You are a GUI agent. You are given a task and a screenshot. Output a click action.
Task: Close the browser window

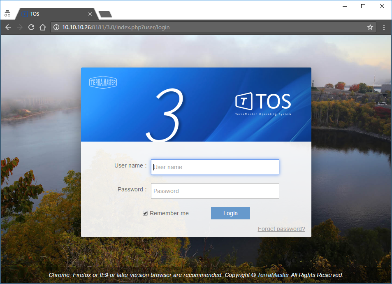pyautogui.click(x=382, y=6)
